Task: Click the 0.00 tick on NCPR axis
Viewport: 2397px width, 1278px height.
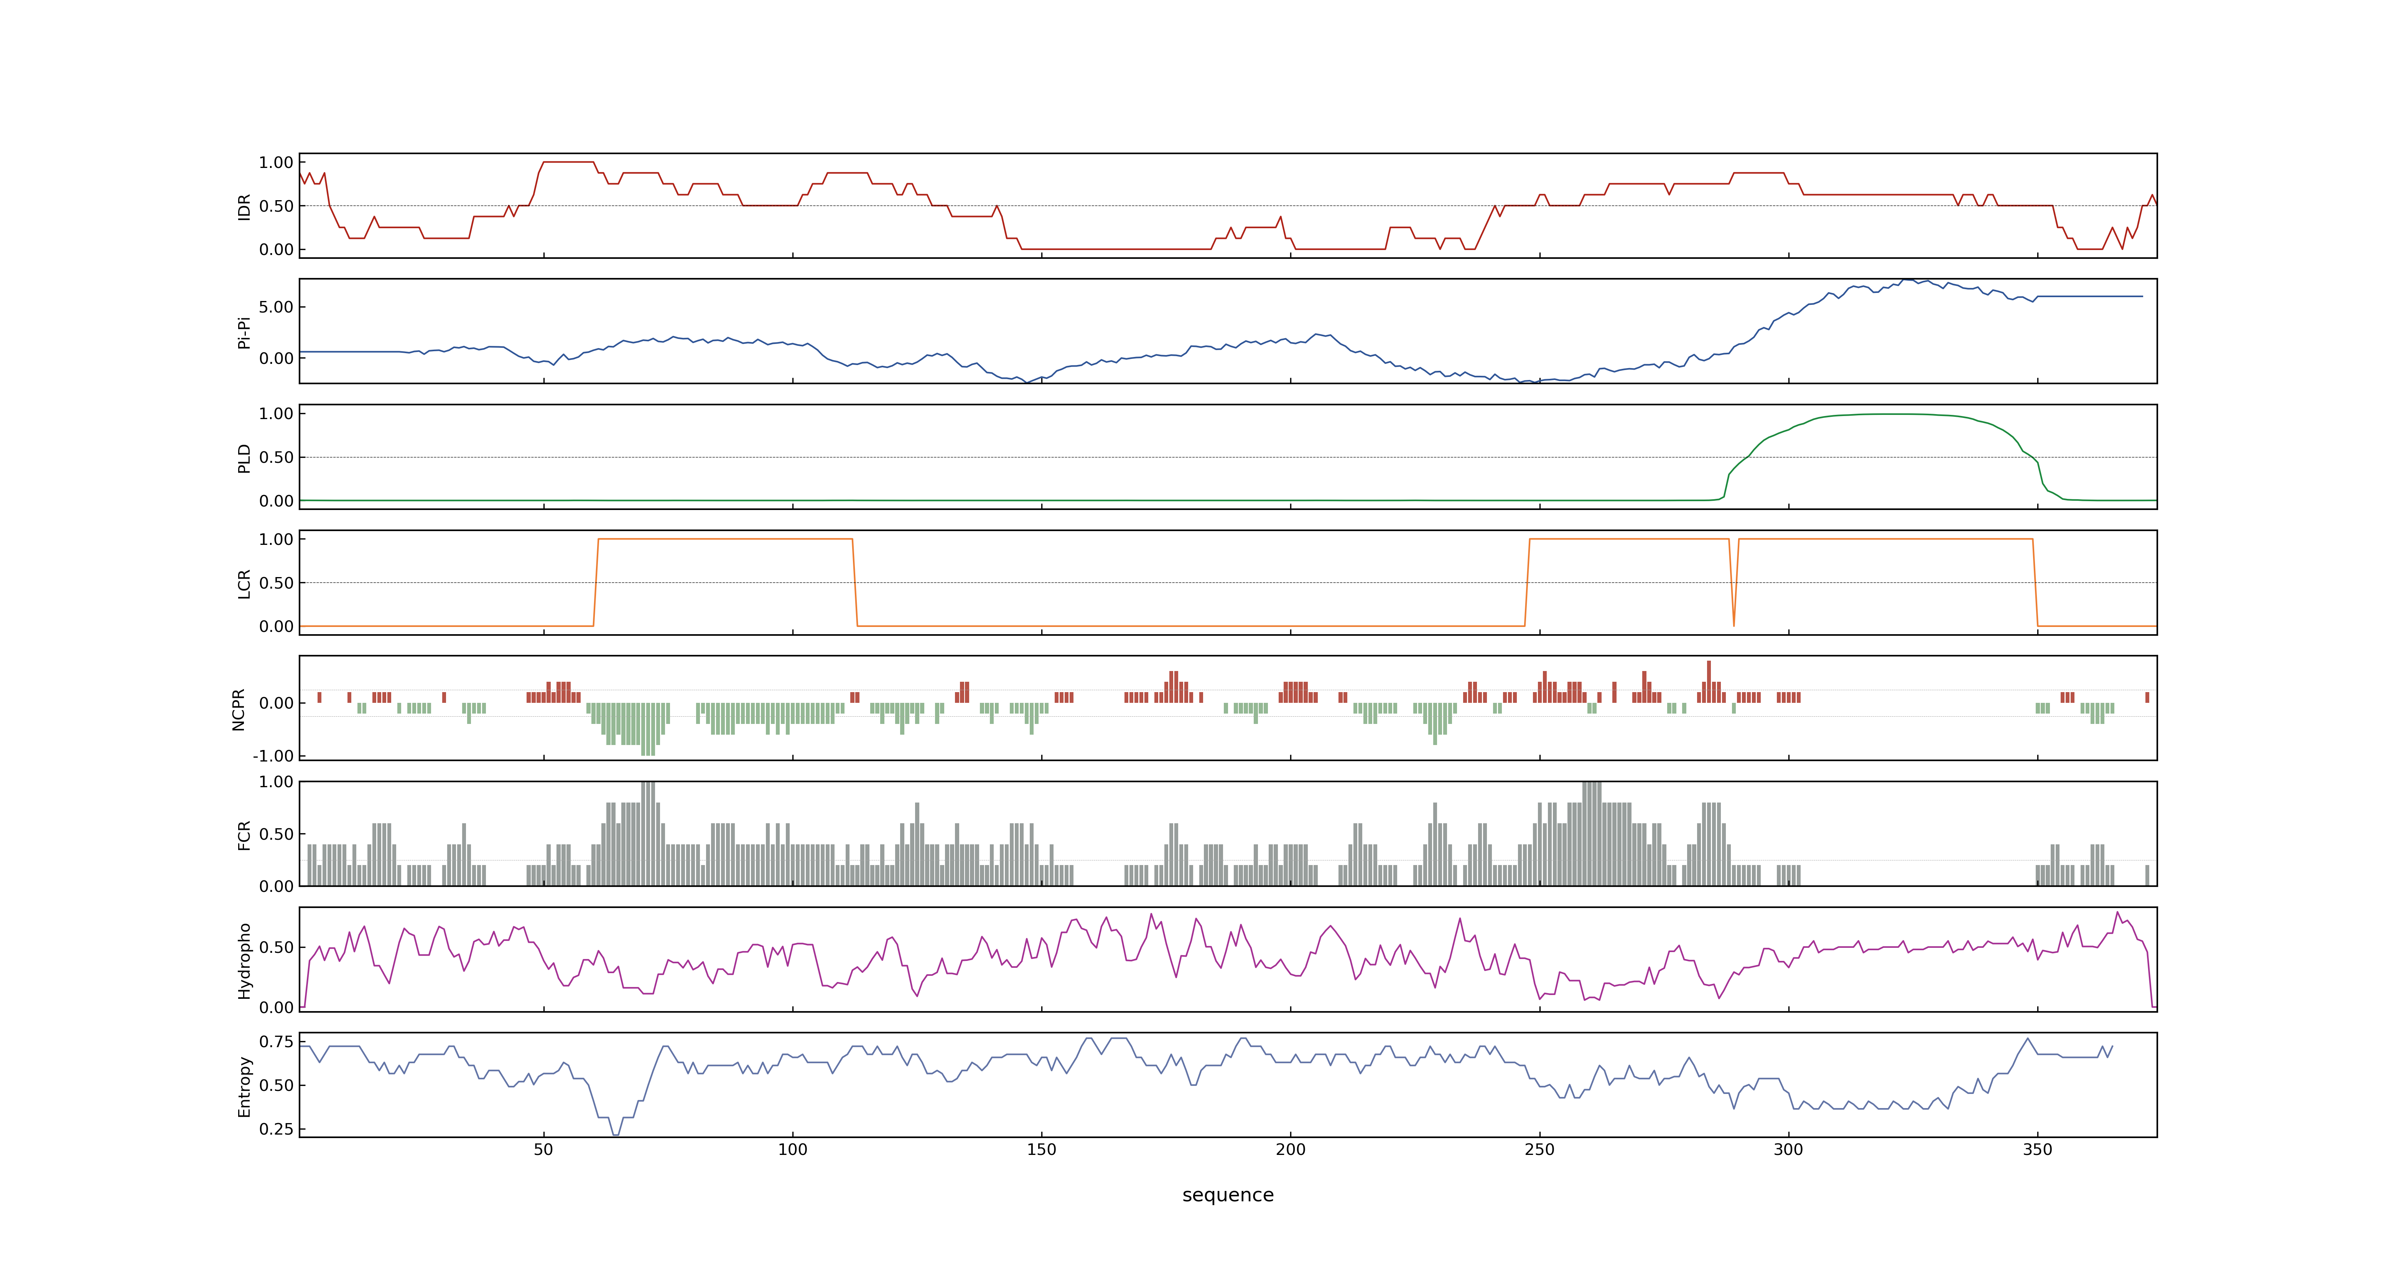Action: tap(277, 703)
